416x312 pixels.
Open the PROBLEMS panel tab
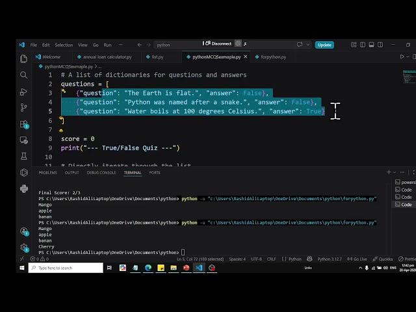pyautogui.click(x=47, y=172)
